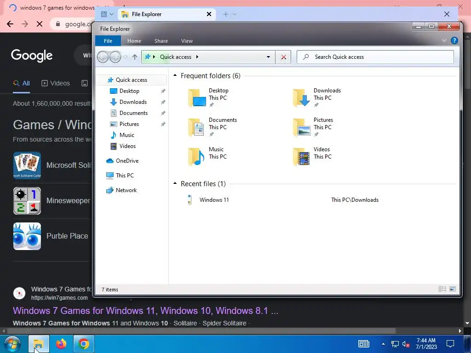Click the Minesweeper thumbnail in Google results

(x=27, y=201)
